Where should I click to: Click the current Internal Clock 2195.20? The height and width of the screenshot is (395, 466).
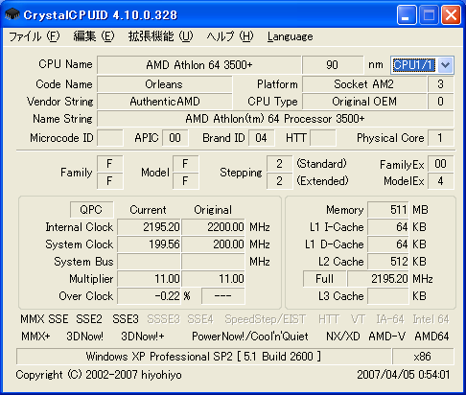pyautogui.click(x=149, y=227)
